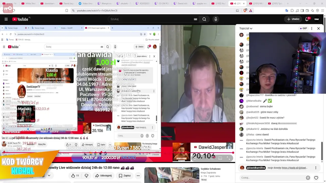
Task: Open the Brave Shields lion icon
Action: (245, 10)
